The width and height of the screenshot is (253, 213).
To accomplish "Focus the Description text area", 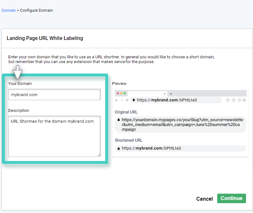I will pos(55,136).
